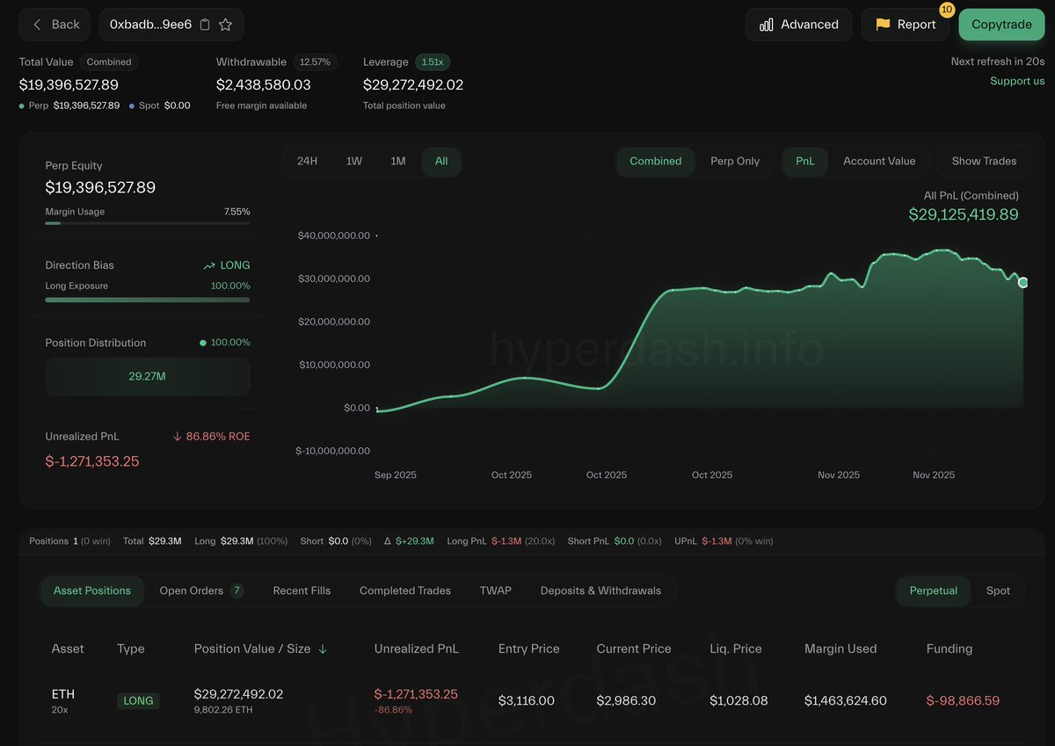Click the end data point on the PnL chart
Viewport: 1055px width, 746px height.
(1023, 282)
